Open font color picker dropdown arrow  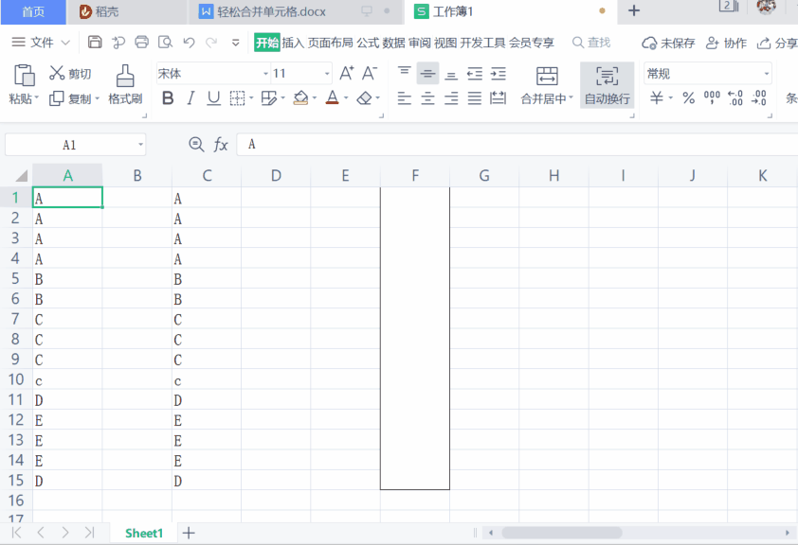tap(347, 98)
